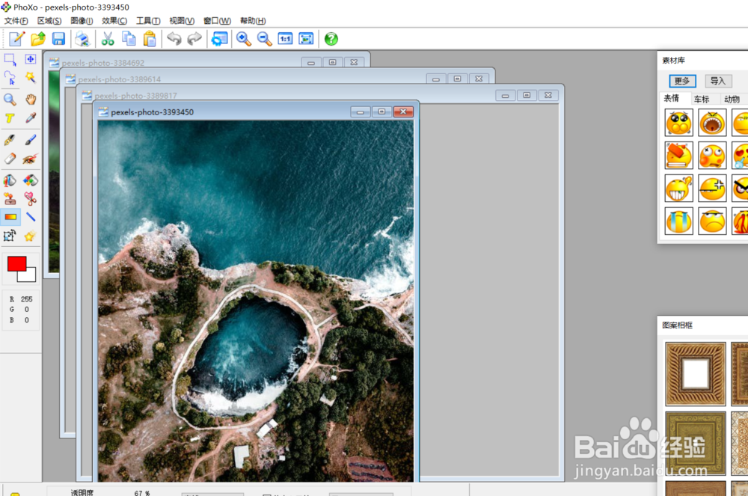Click the full screen view icon

coord(219,39)
